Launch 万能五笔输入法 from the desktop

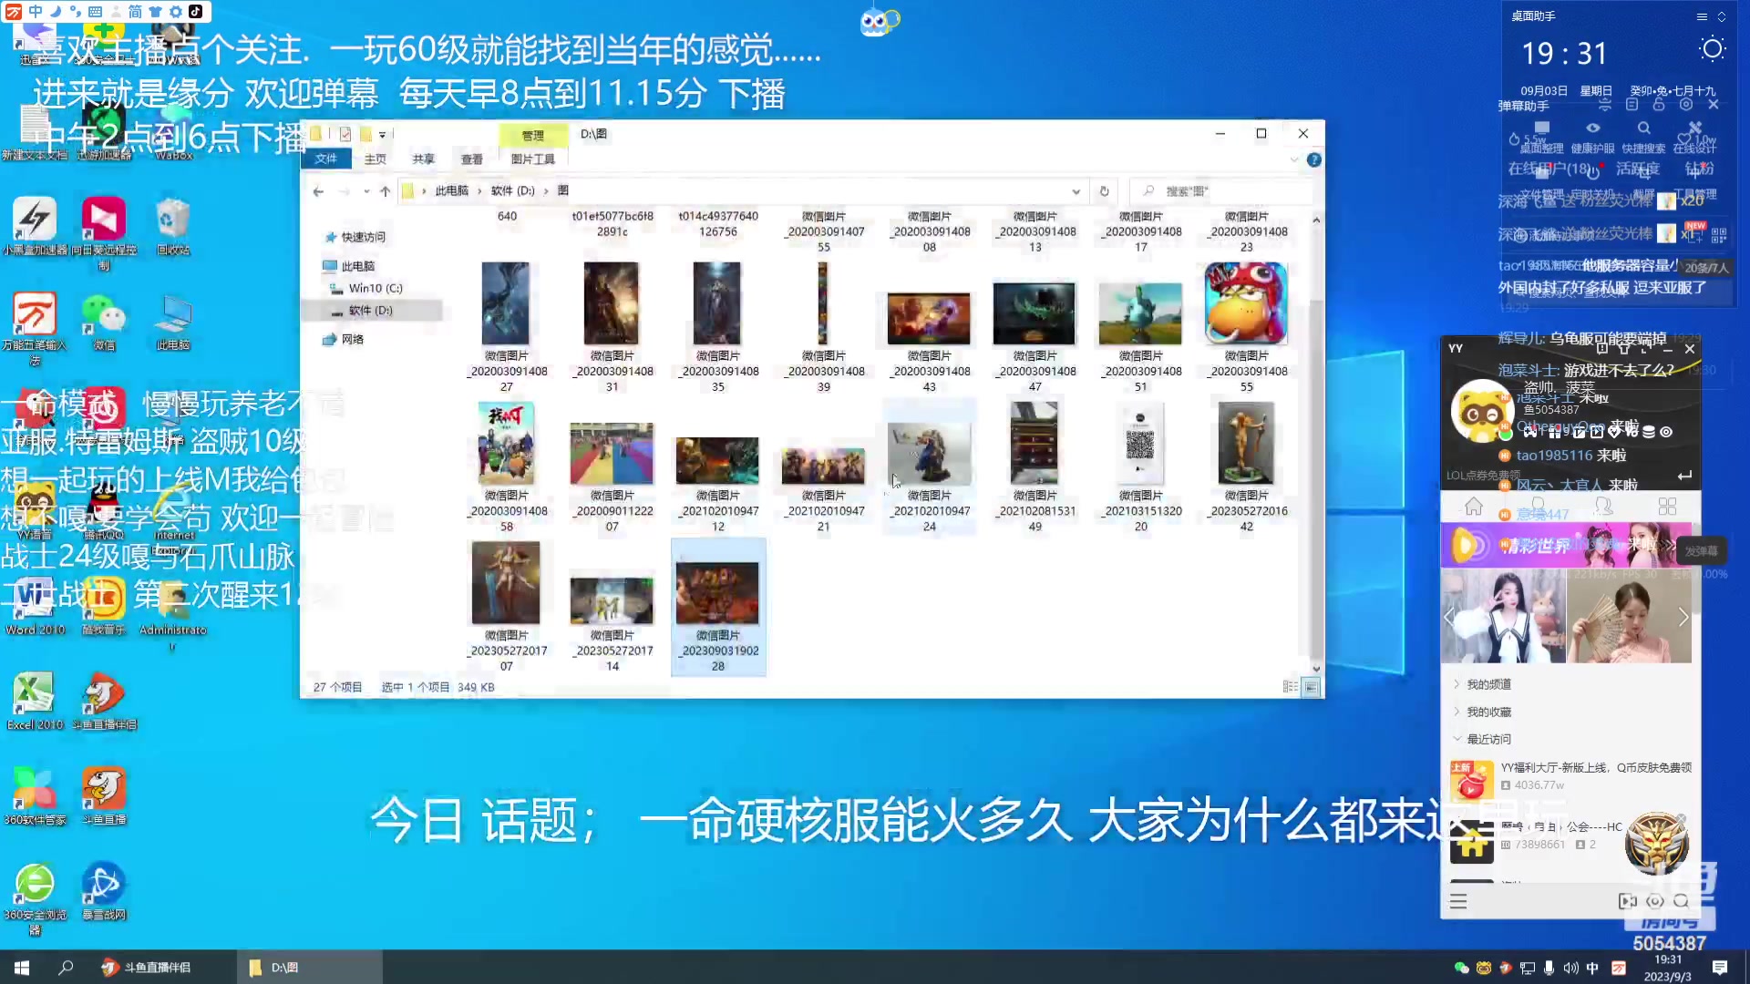(35, 328)
